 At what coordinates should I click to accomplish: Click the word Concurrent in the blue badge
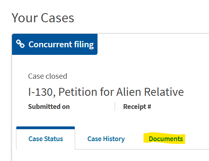click(x=50, y=44)
